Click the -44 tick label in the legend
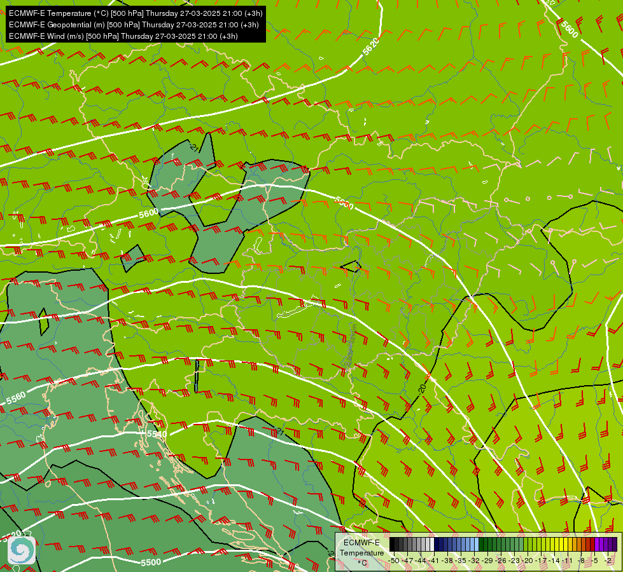 (421, 561)
